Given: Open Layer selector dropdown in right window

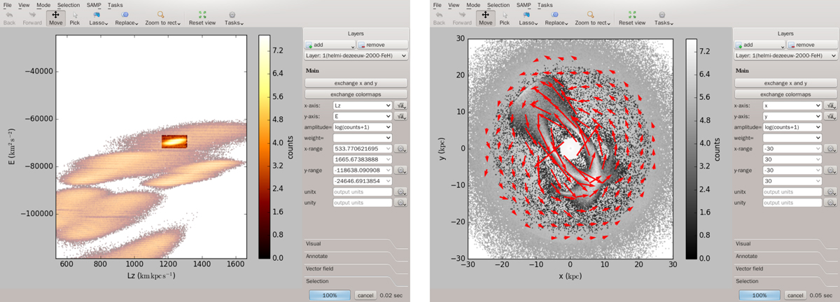Looking at the screenshot, I should click(x=785, y=55).
